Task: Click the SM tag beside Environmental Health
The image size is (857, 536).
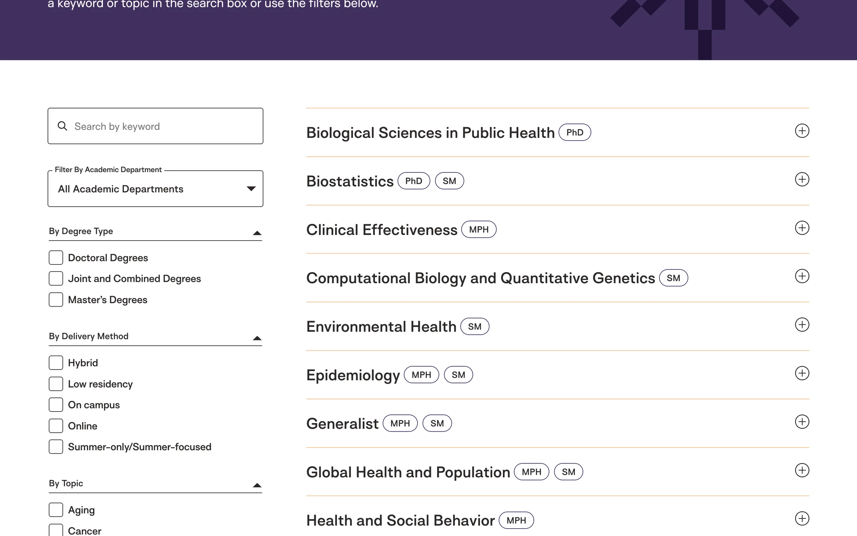Action: [x=475, y=327]
